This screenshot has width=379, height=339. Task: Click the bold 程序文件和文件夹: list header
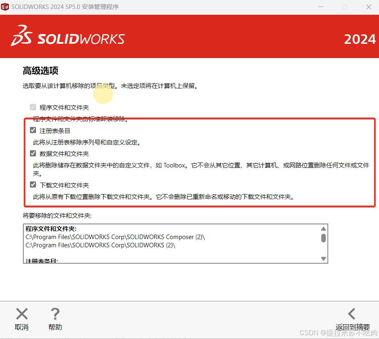[51, 229]
